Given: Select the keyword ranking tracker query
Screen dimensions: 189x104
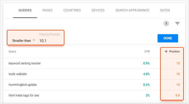Looking at the screenshot, I should pos(25,63).
